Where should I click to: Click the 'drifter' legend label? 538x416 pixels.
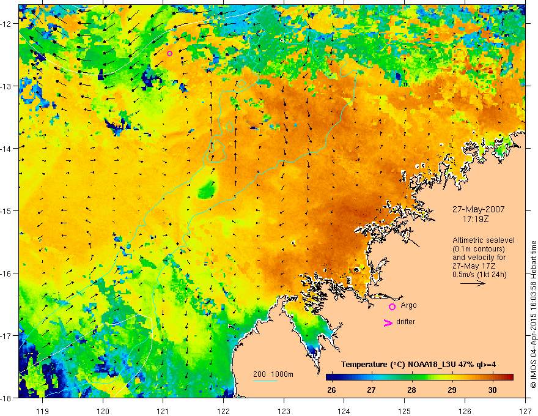(x=405, y=322)
